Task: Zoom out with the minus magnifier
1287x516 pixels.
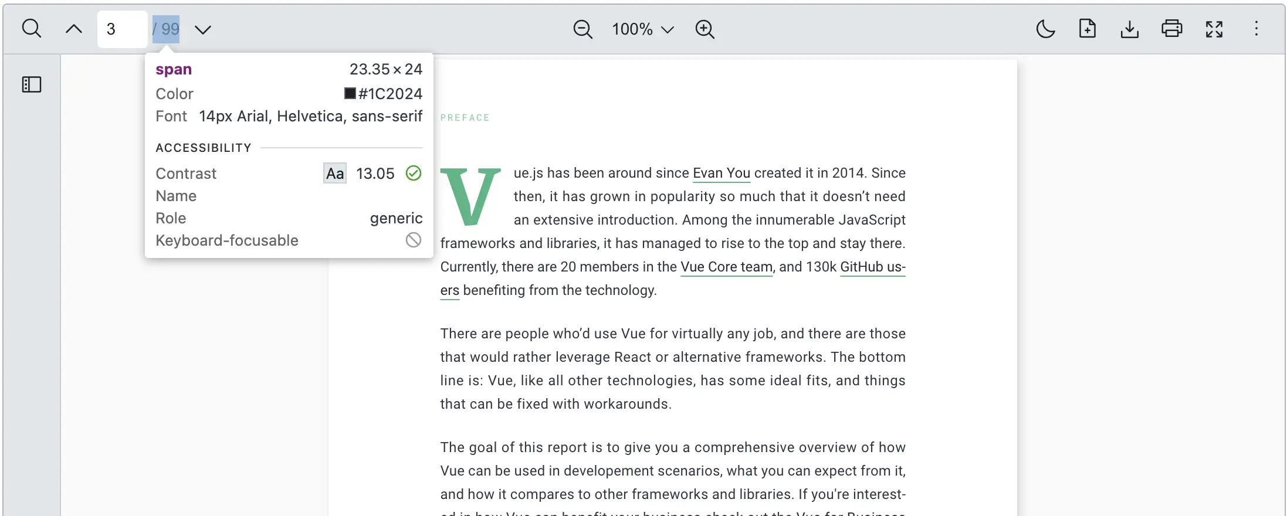Action: pyautogui.click(x=582, y=29)
